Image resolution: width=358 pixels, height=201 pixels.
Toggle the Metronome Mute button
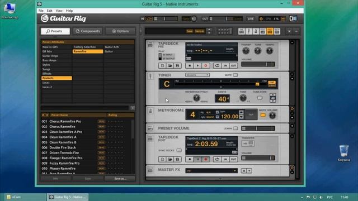(x=263, y=116)
